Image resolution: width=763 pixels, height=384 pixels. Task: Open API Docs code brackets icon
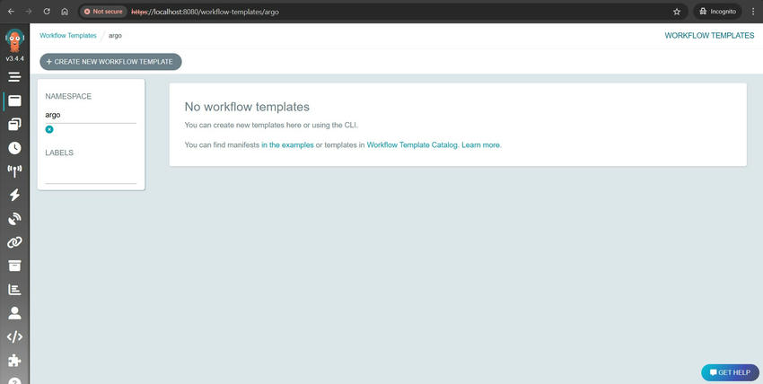point(14,336)
